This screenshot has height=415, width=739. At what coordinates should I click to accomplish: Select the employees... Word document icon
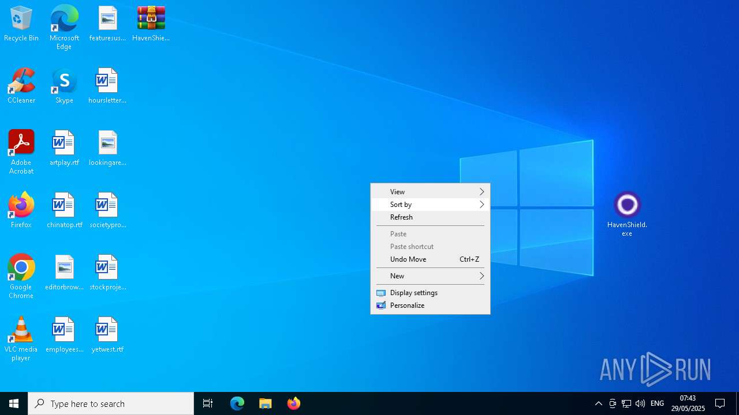tap(64, 335)
